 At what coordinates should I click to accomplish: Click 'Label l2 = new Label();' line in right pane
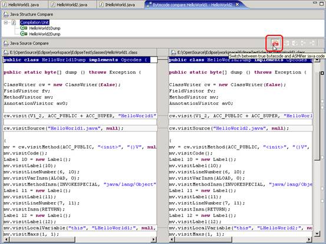pyautogui.click(x=203, y=216)
